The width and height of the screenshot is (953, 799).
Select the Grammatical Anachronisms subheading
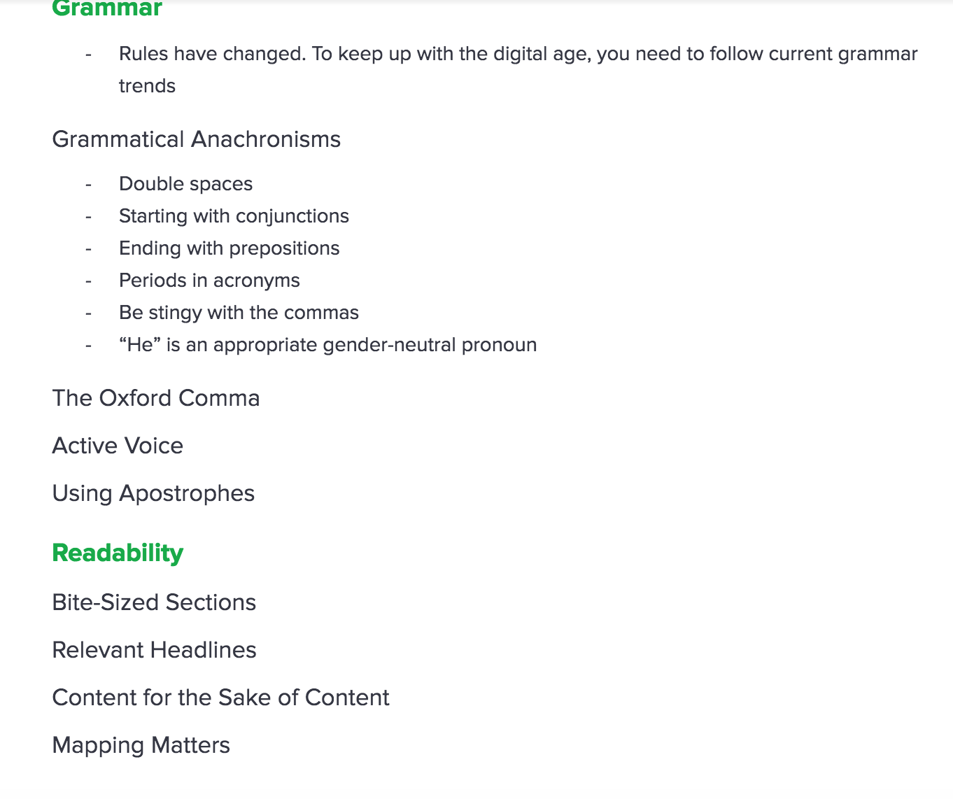(197, 139)
